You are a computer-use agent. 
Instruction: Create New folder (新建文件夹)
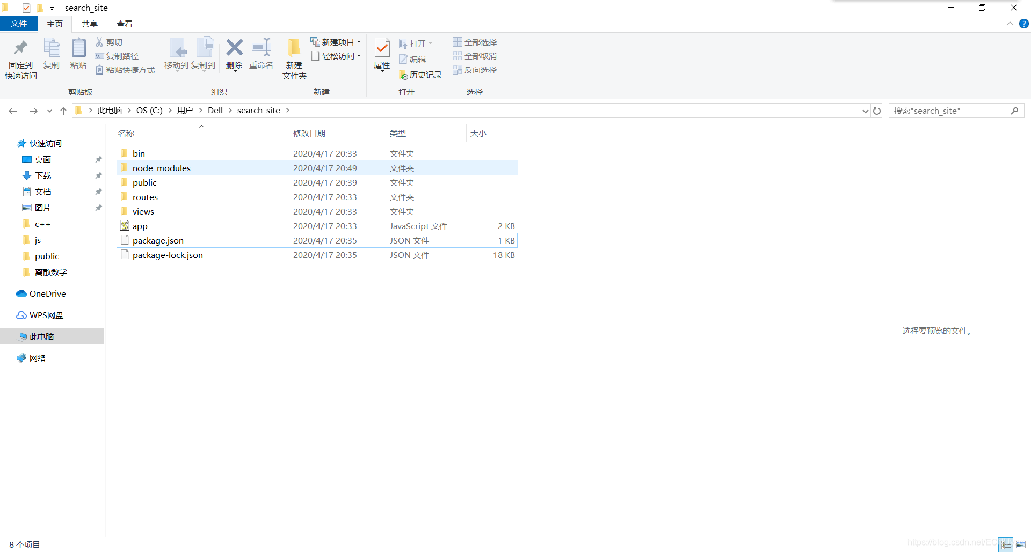(294, 59)
